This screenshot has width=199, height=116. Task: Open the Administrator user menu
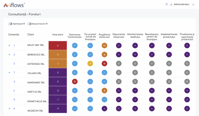(180, 4)
